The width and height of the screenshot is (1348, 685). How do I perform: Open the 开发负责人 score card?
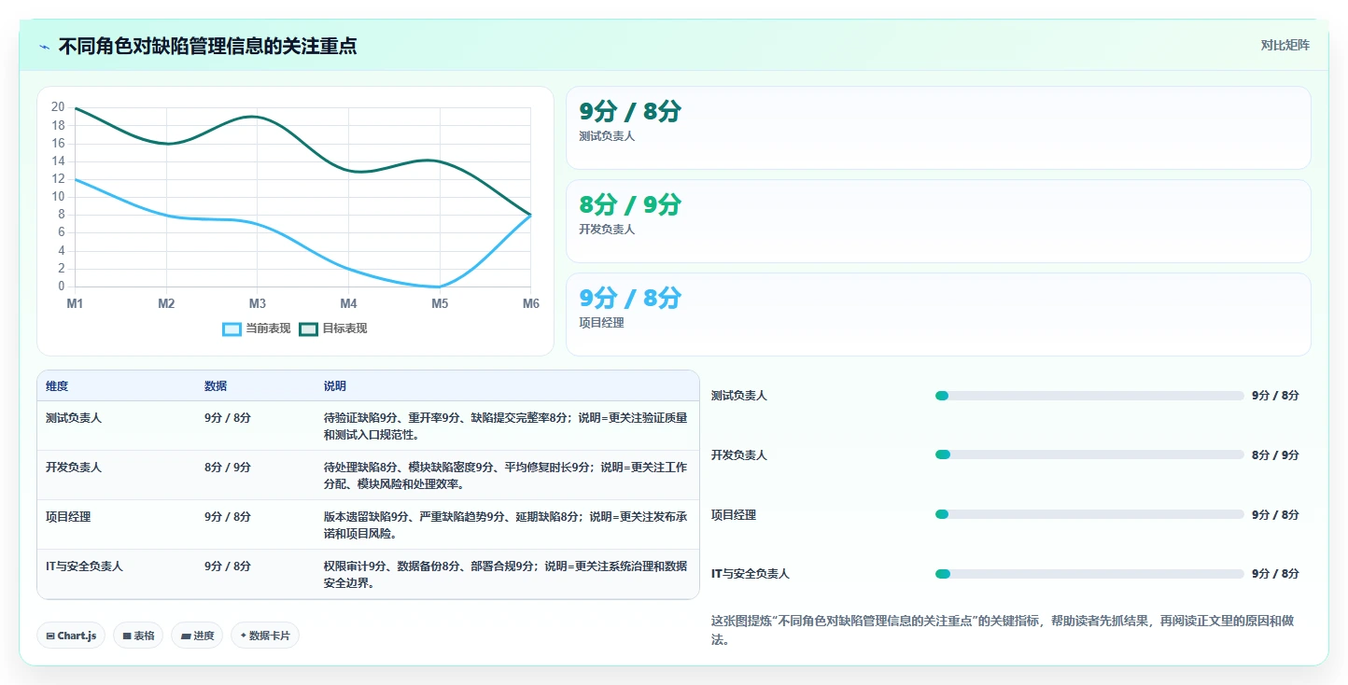(x=938, y=221)
